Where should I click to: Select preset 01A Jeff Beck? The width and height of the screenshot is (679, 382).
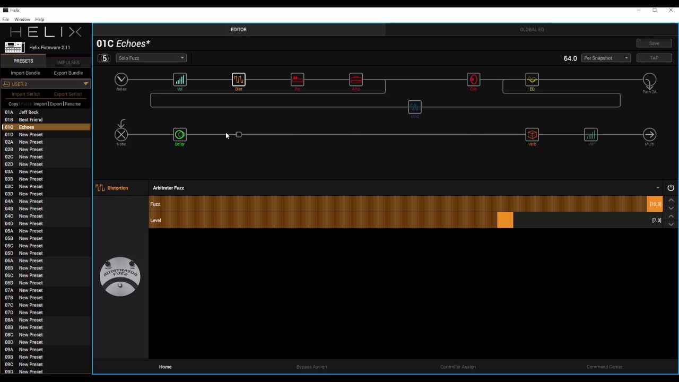46,112
